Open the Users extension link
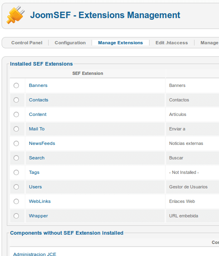This screenshot has height=256, width=219. pyautogui.click(x=35, y=187)
